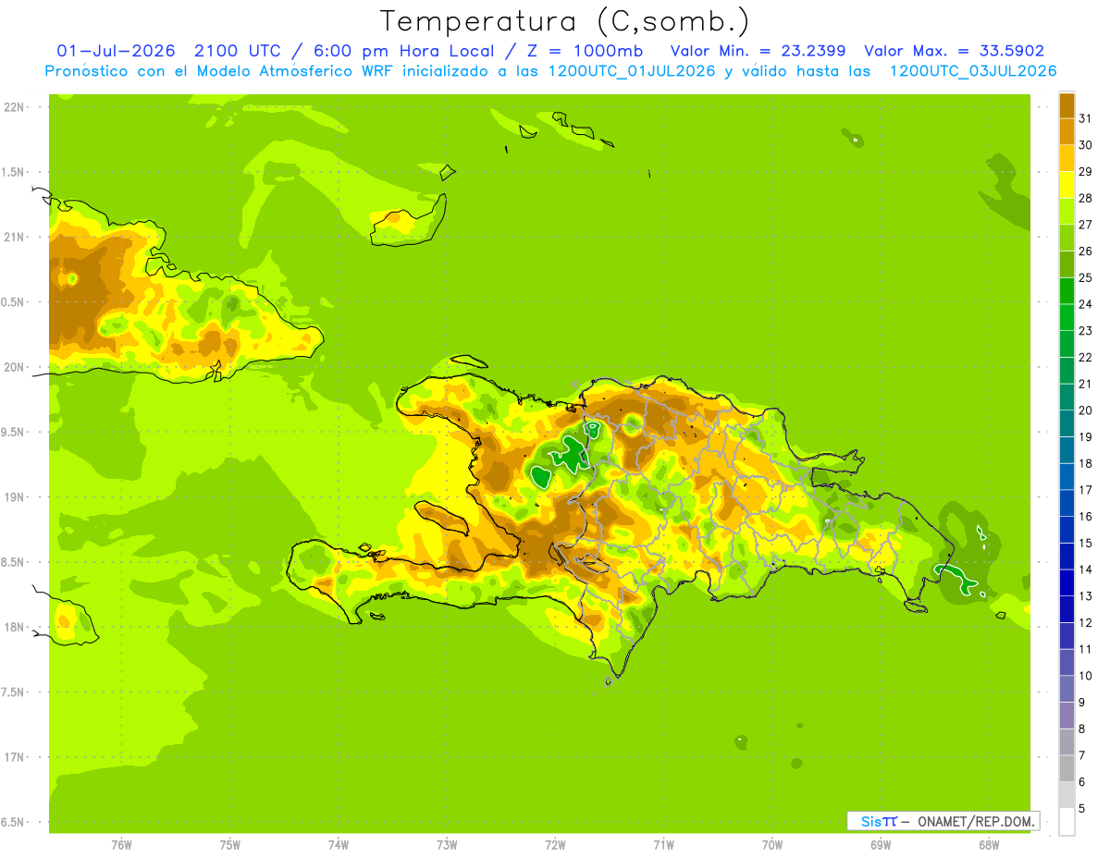Click the '74W' longitude label
Image resolution: width=1110 pixels, height=857 pixels.
tap(339, 845)
